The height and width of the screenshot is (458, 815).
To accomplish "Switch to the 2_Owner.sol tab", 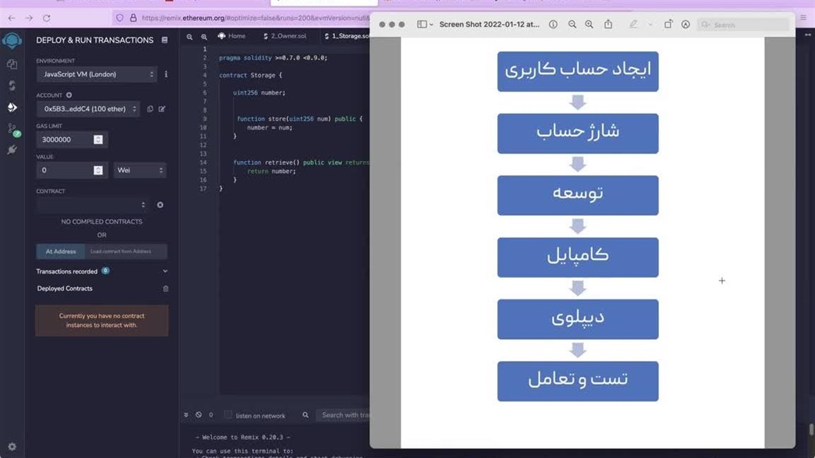I will click(288, 36).
